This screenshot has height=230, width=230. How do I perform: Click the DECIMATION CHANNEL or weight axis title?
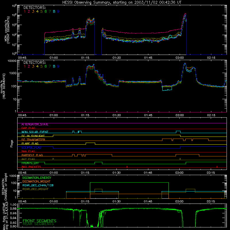pyautogui.click(x=4, y=187)
